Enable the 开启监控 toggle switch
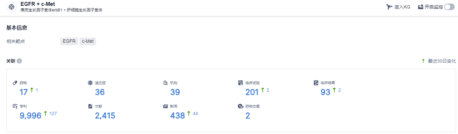This screenshot has width=458, height=134. pos(449,7)
